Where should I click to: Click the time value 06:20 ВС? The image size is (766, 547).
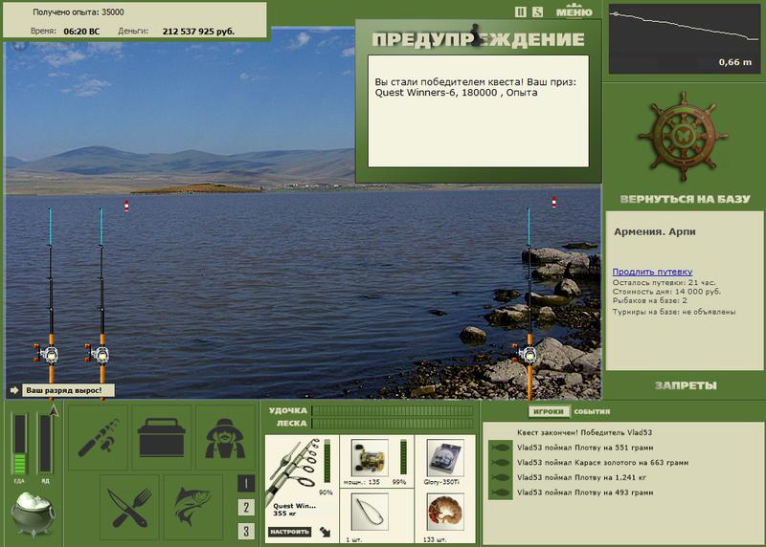[81, 32]
